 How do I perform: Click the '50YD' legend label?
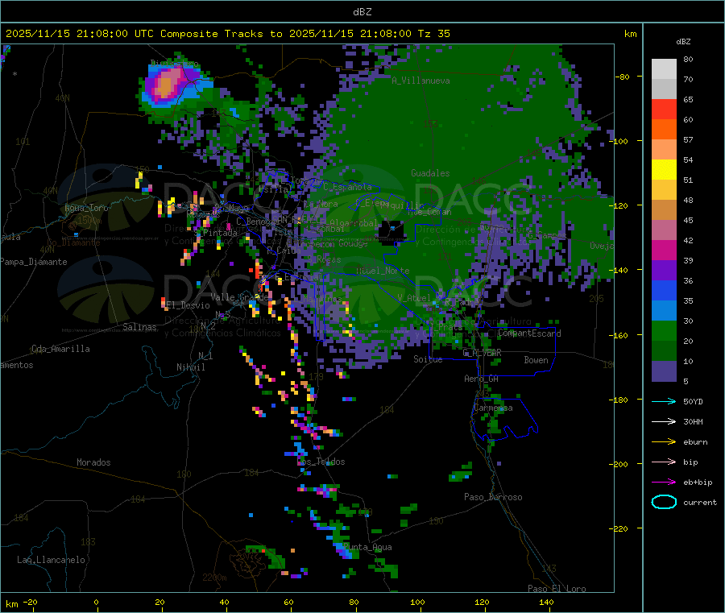click(x=693, y=401)
